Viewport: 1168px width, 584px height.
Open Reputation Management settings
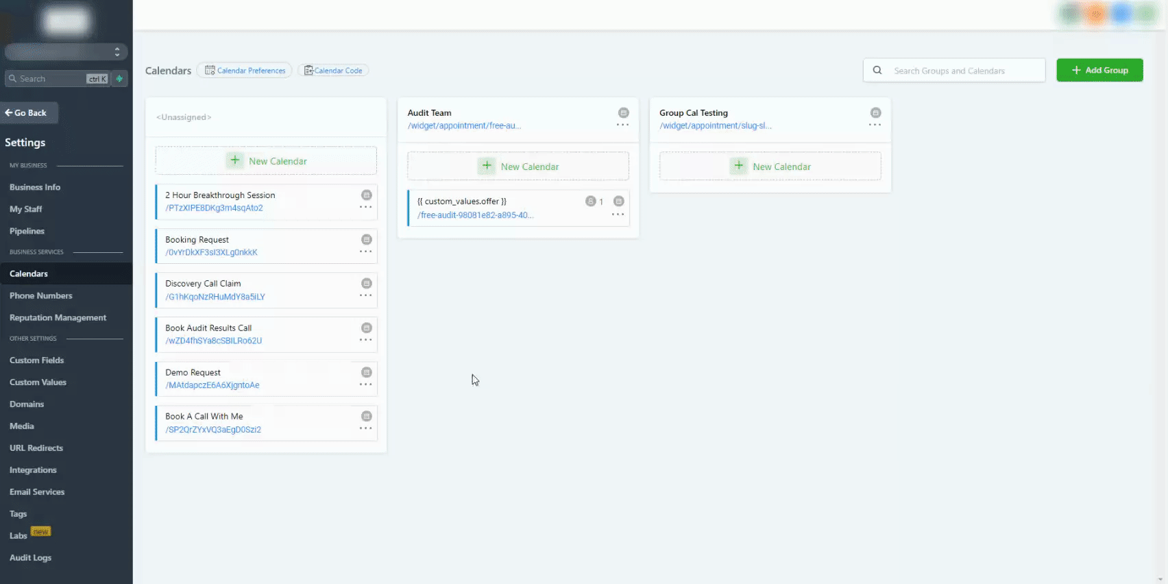pos(58,317)
